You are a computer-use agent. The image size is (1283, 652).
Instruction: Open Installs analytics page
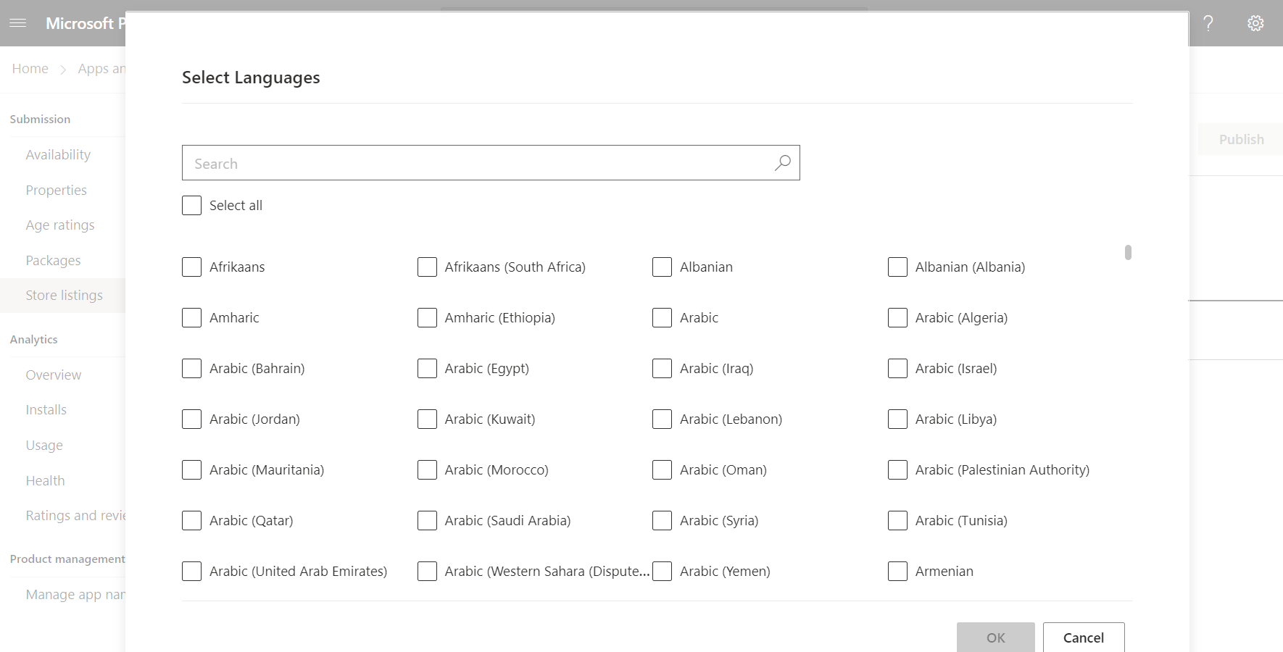[x=46, y=410]
